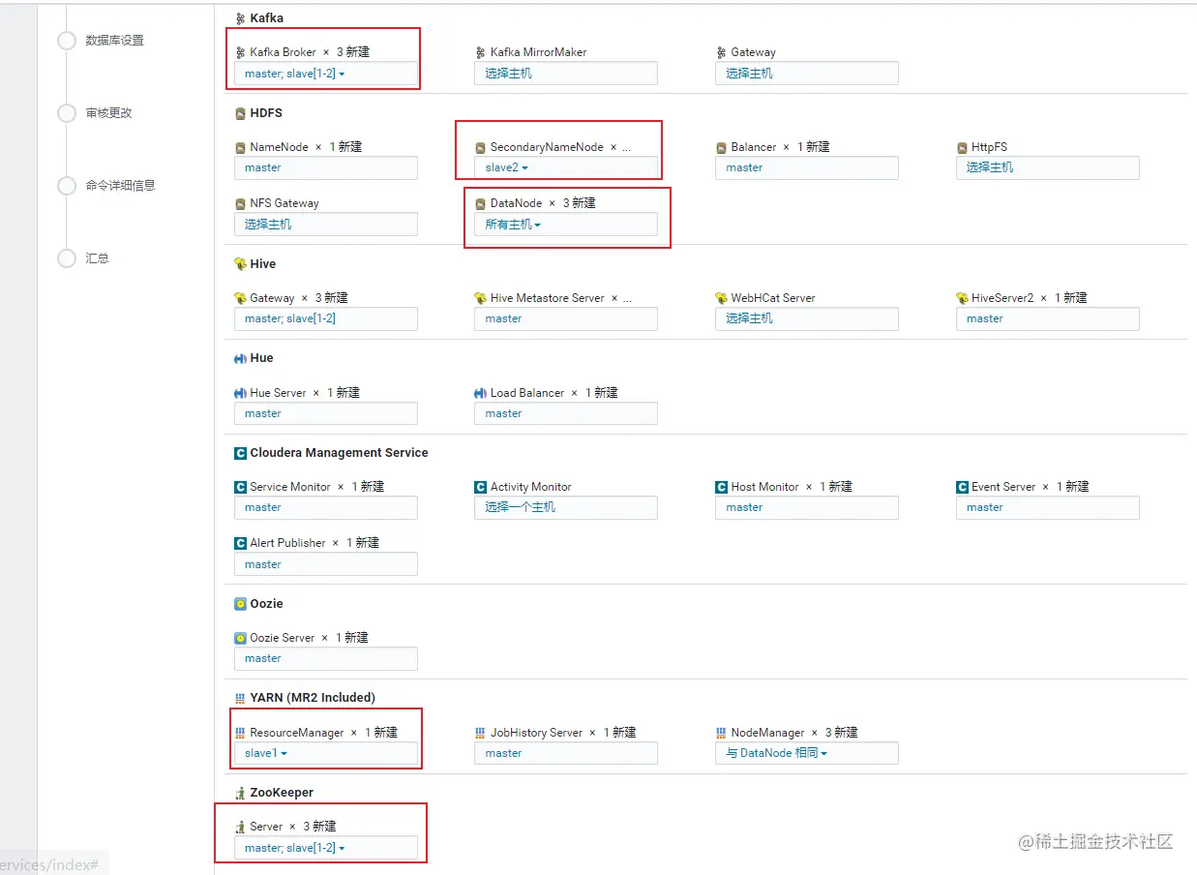Click the Oozie section heading text

[x=266, y=604]
